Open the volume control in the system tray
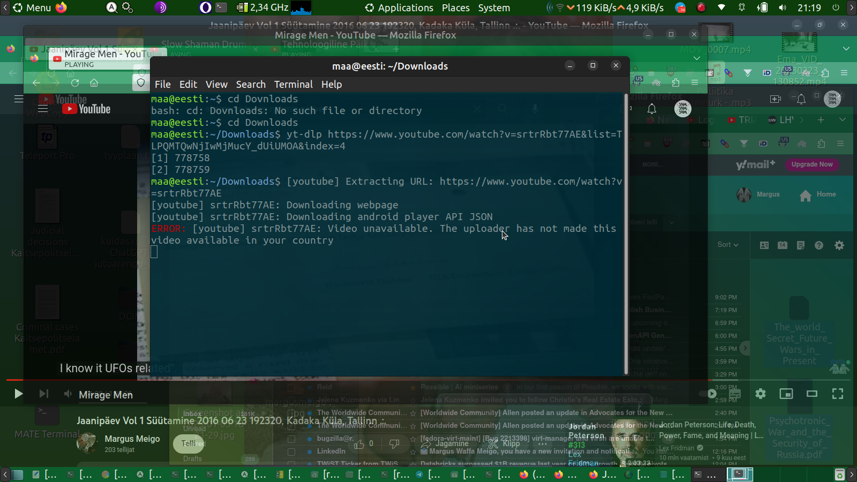 click(x=783, y=7)
